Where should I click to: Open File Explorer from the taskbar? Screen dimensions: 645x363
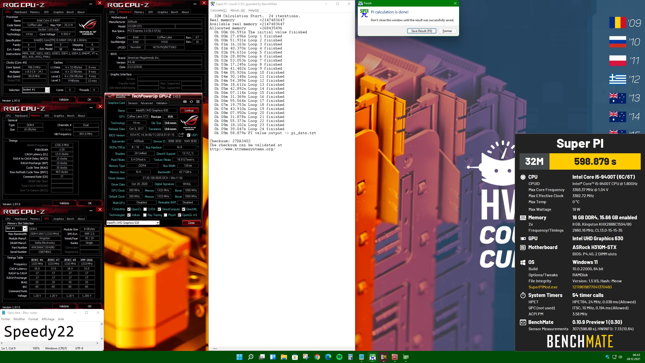click(284, 357)
